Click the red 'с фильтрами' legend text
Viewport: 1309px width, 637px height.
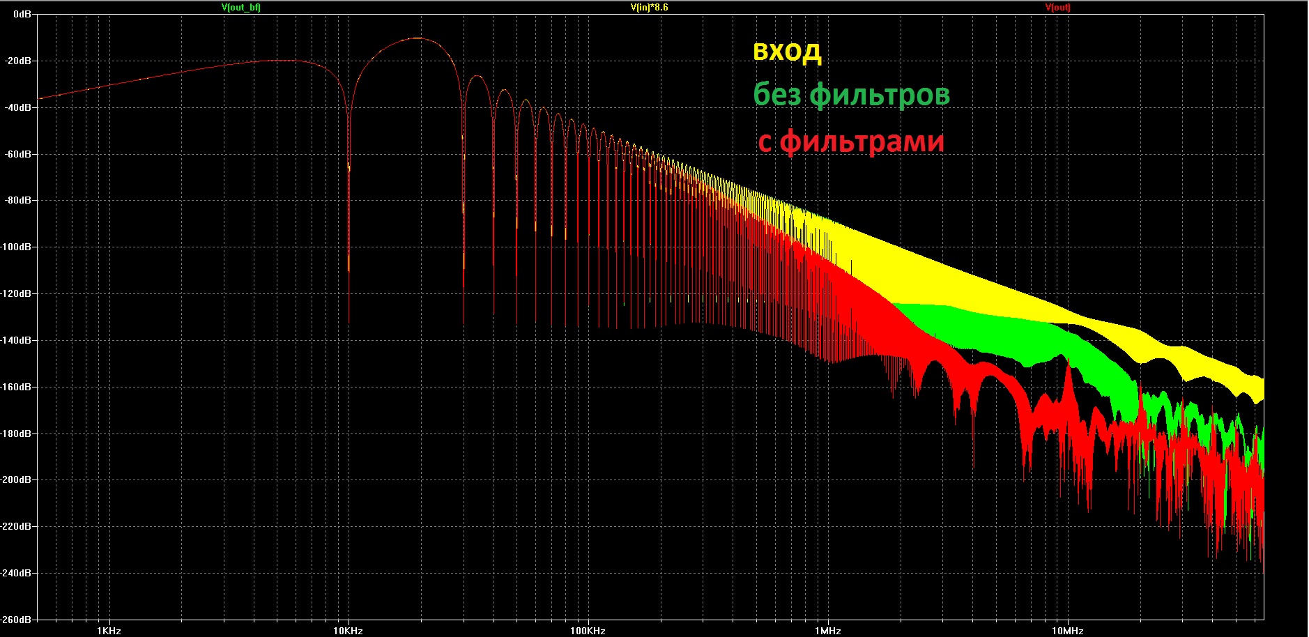851,141
